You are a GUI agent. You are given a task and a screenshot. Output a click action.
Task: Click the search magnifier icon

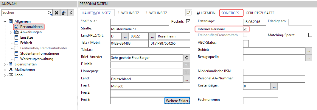50,13
